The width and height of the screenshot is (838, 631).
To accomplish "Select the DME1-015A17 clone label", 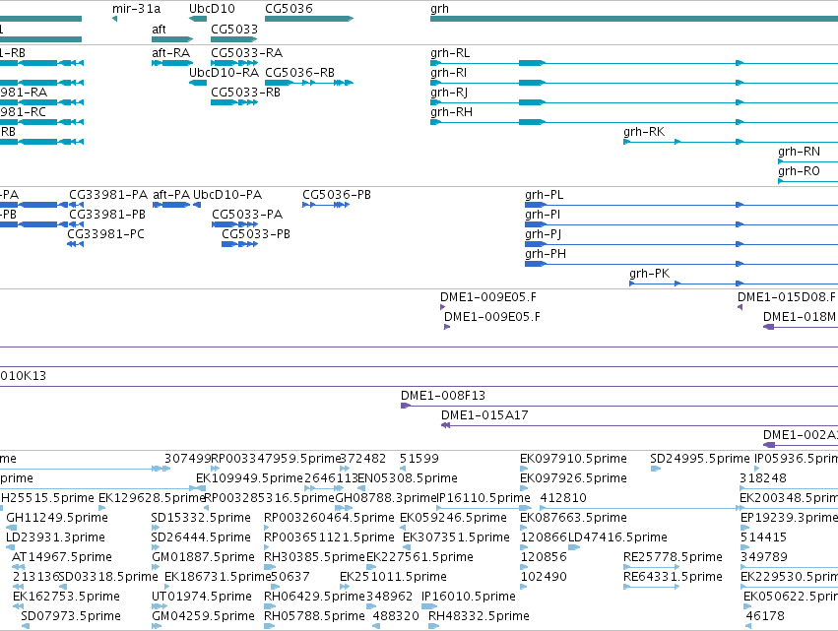I will (484, 415).
